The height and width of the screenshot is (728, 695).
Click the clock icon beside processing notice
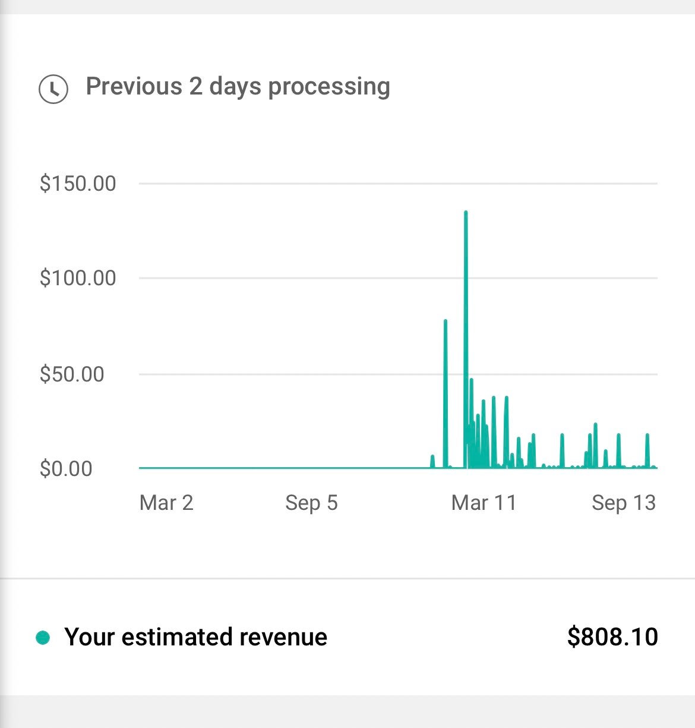click(x=53, y=89)
